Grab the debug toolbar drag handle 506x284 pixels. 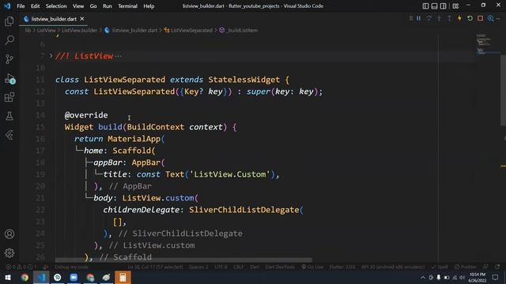click(411, 18)
